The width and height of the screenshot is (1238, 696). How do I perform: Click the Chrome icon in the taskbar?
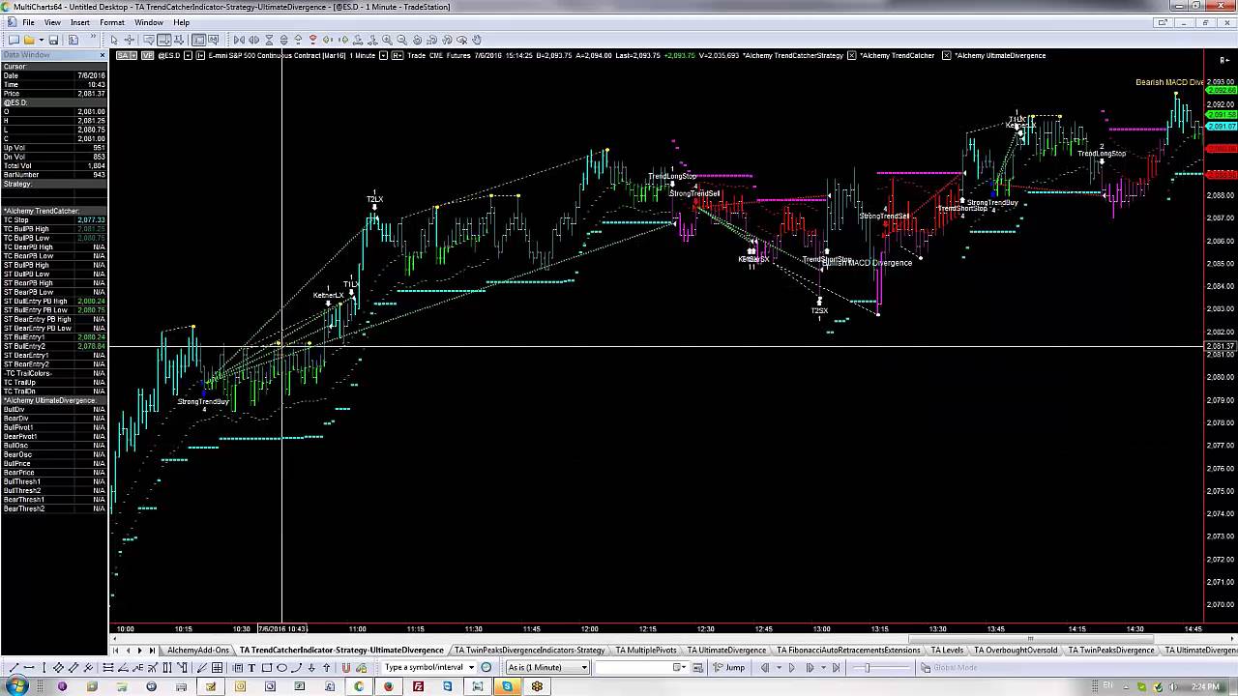click(x=359, y=686)
